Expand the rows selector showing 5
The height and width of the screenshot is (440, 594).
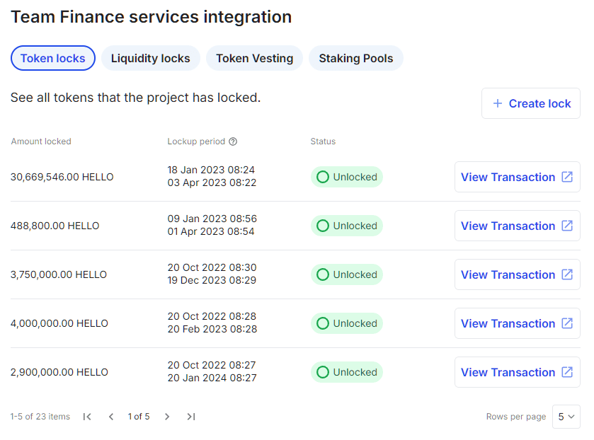pos(566,417)
